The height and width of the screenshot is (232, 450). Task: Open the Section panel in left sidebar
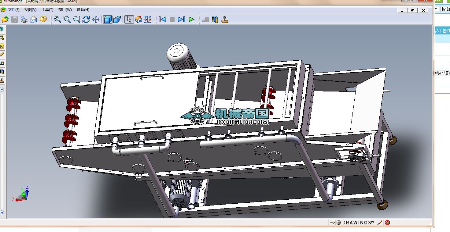(x=2, y=72)
